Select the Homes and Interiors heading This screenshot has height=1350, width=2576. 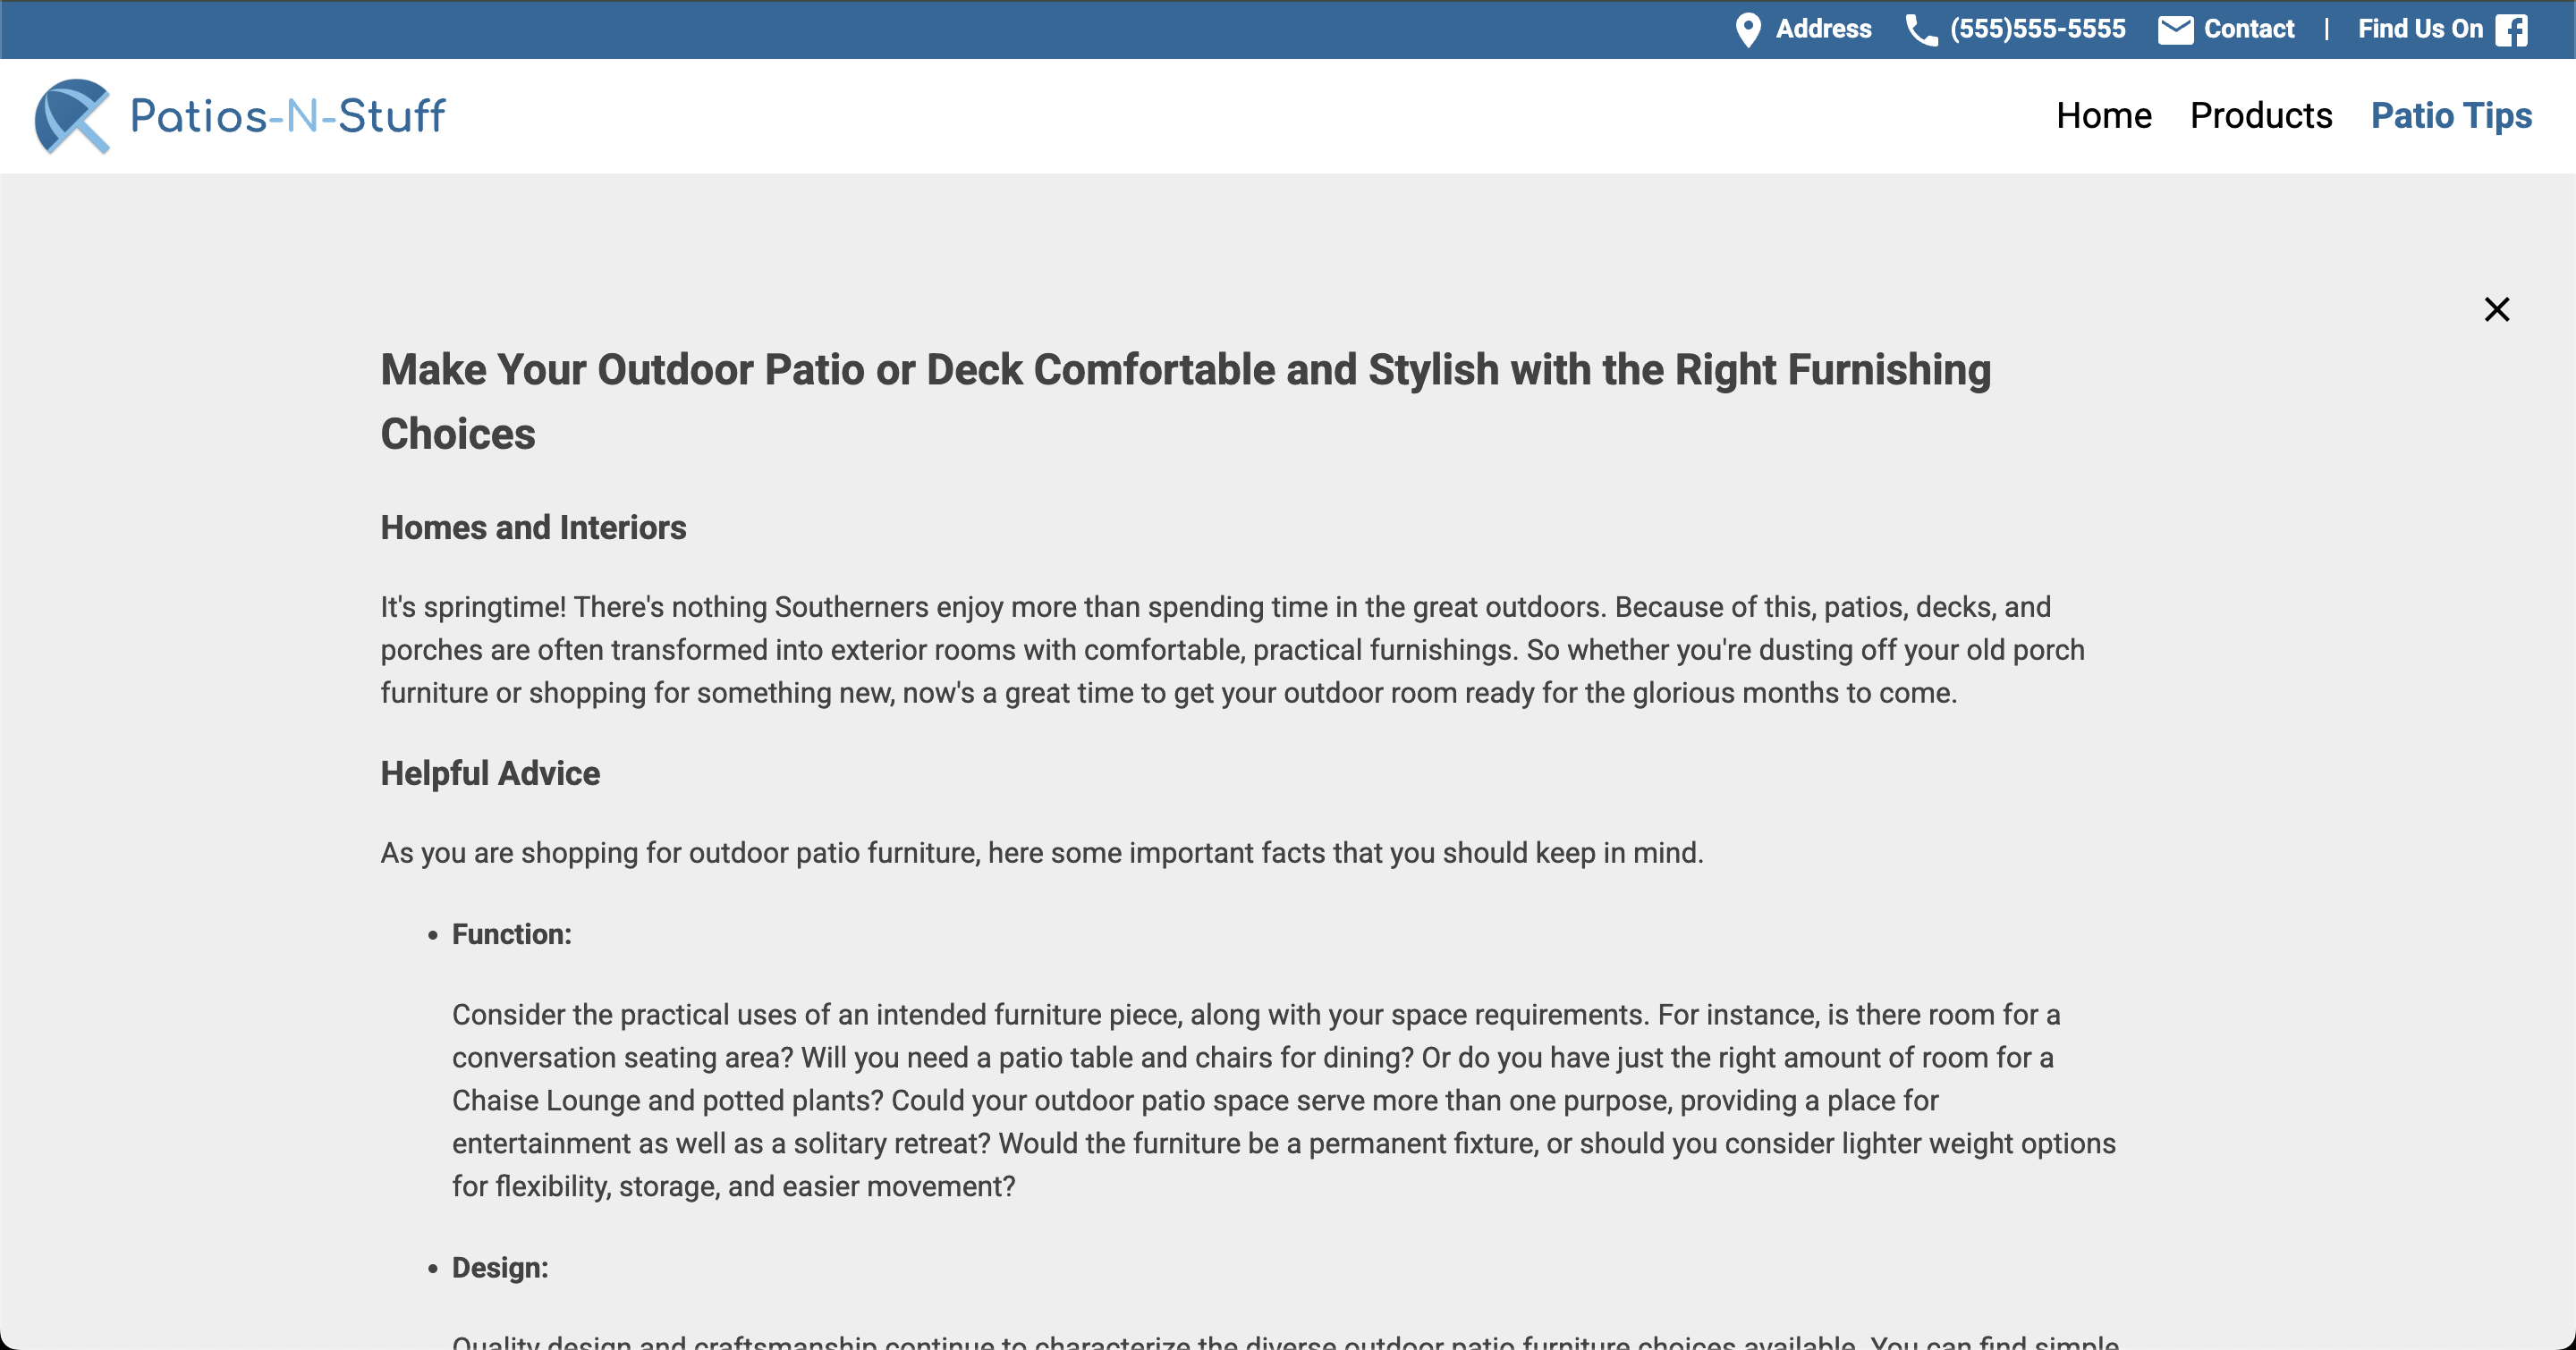(x=533, y=527)
